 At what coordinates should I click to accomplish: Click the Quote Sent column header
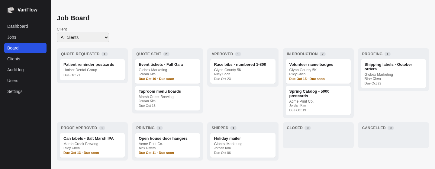149,54
